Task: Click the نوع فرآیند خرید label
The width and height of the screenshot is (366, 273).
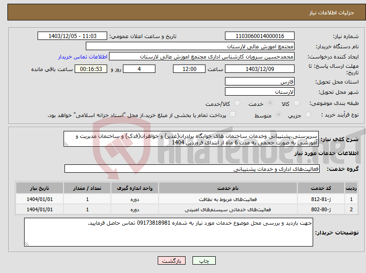Action: tap(340, 115)
